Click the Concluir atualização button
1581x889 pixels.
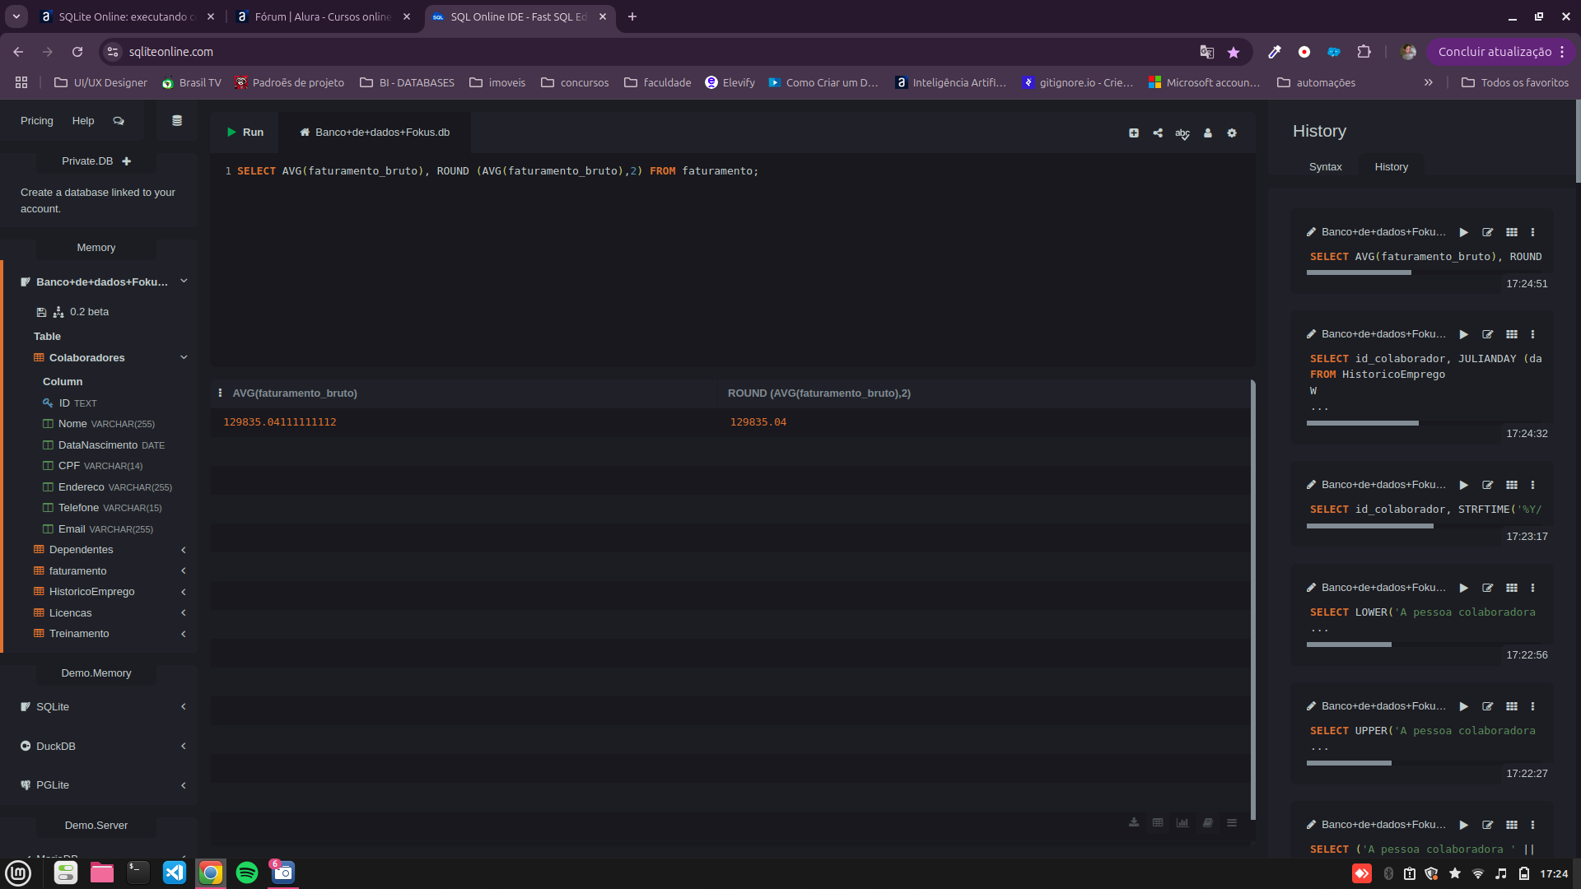[x=1500, y=52]
